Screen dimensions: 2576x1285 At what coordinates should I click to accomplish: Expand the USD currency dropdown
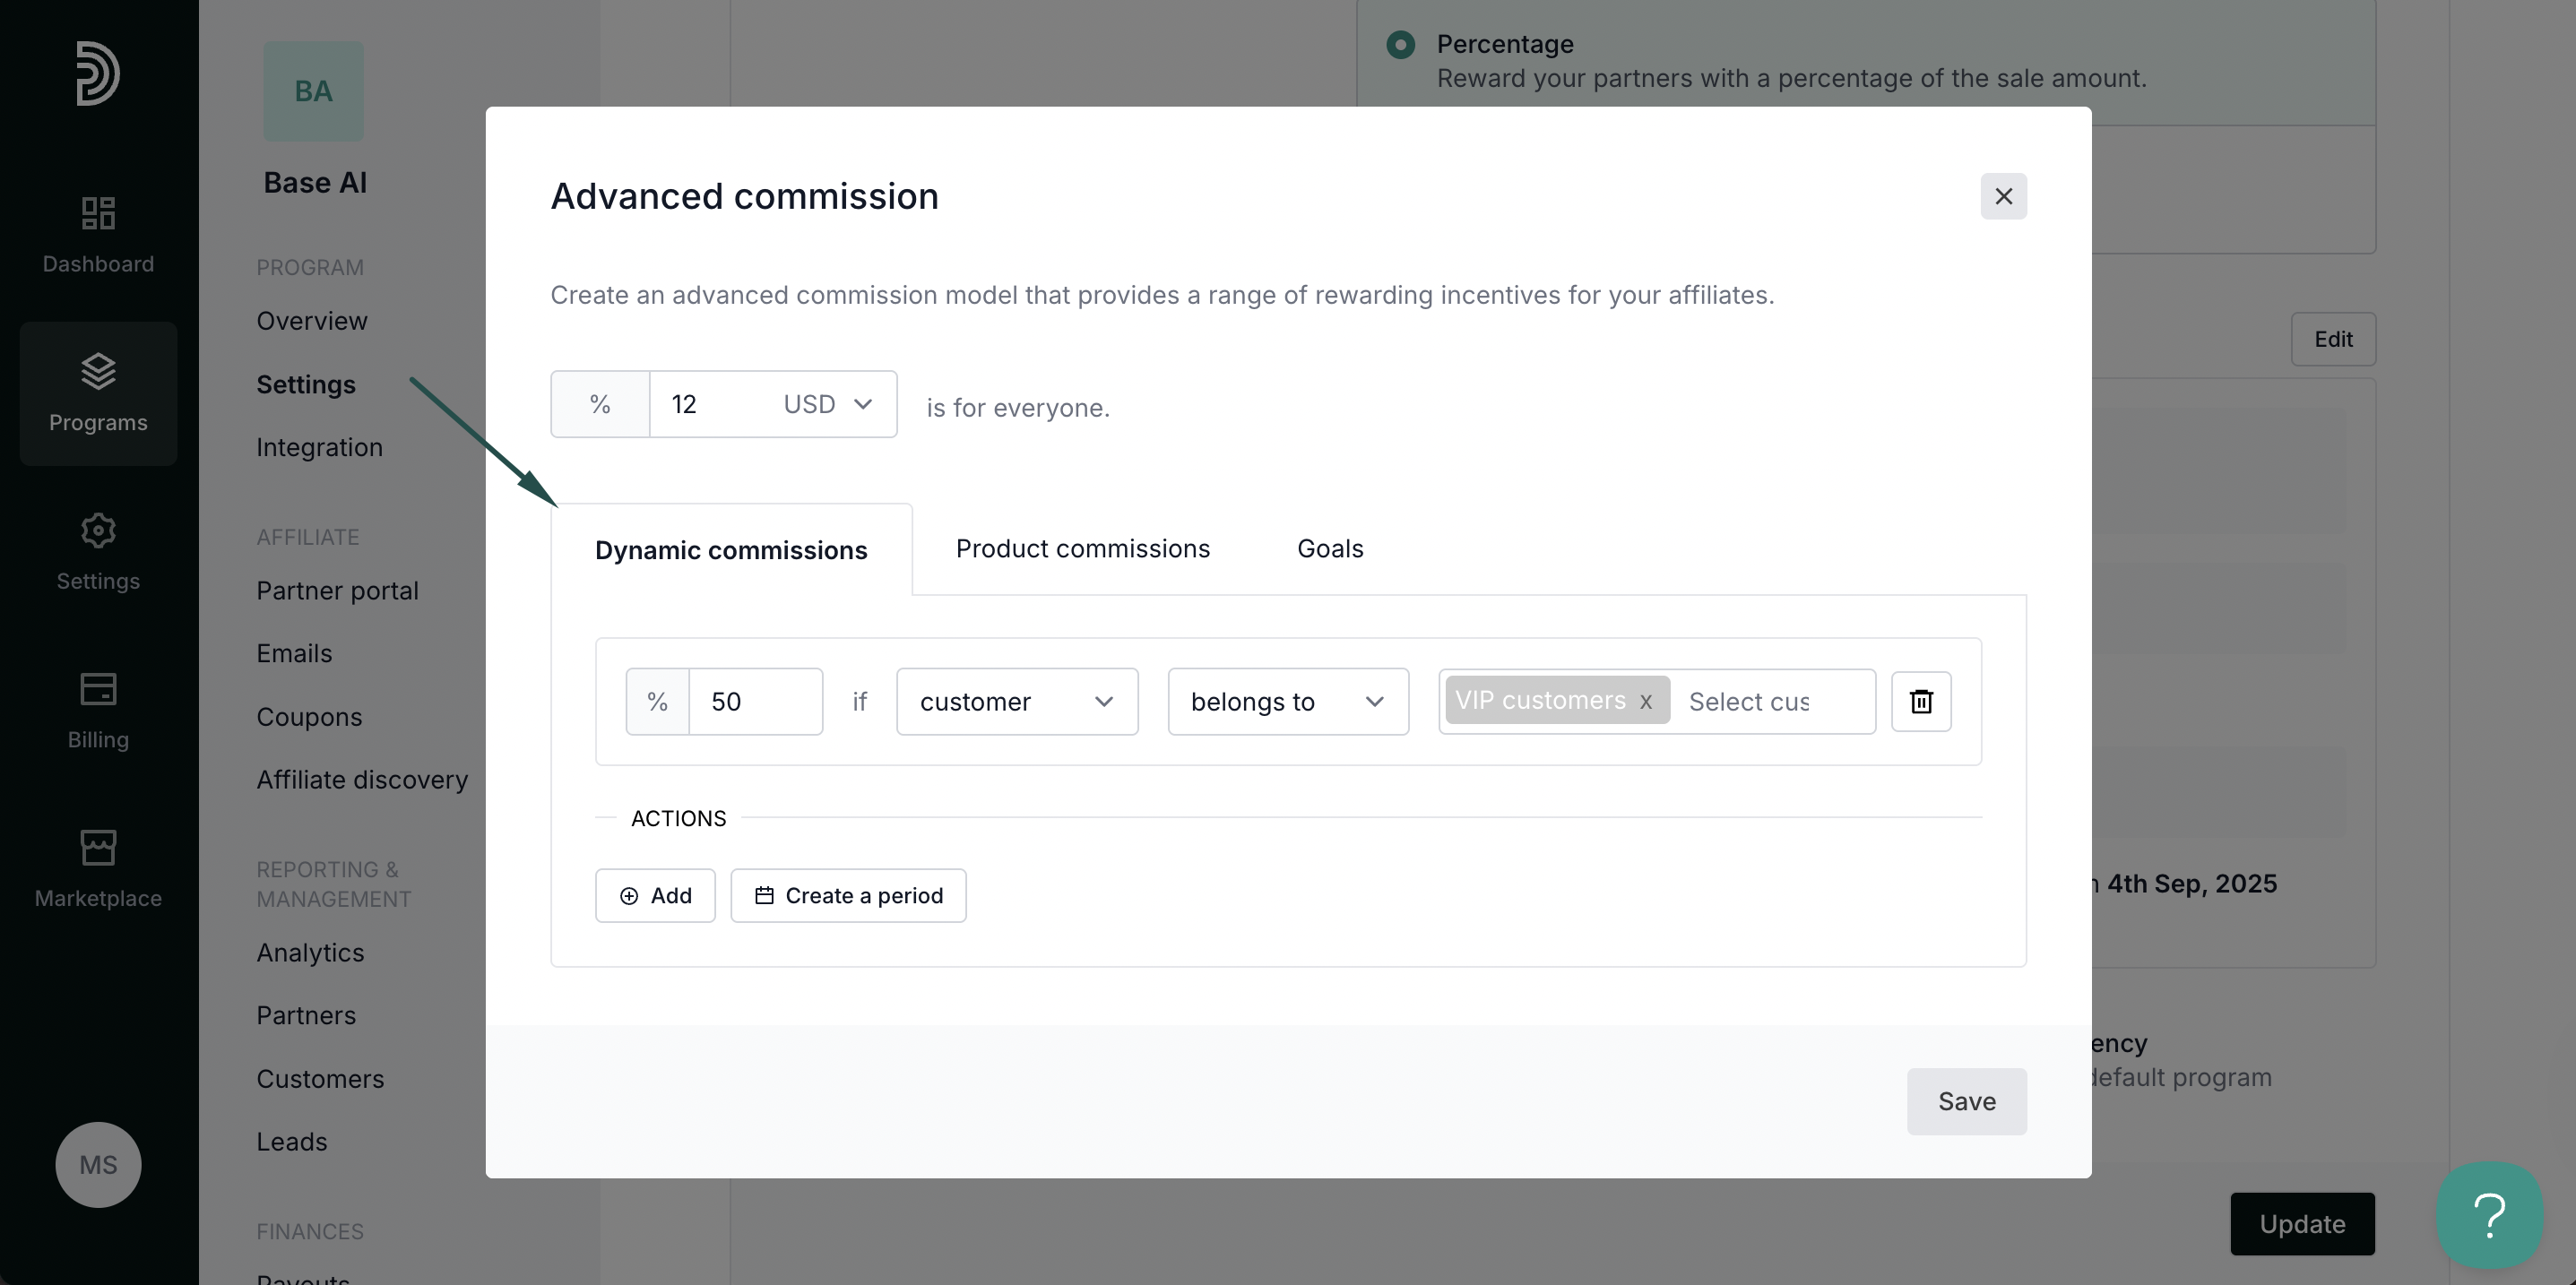point(827,404)
